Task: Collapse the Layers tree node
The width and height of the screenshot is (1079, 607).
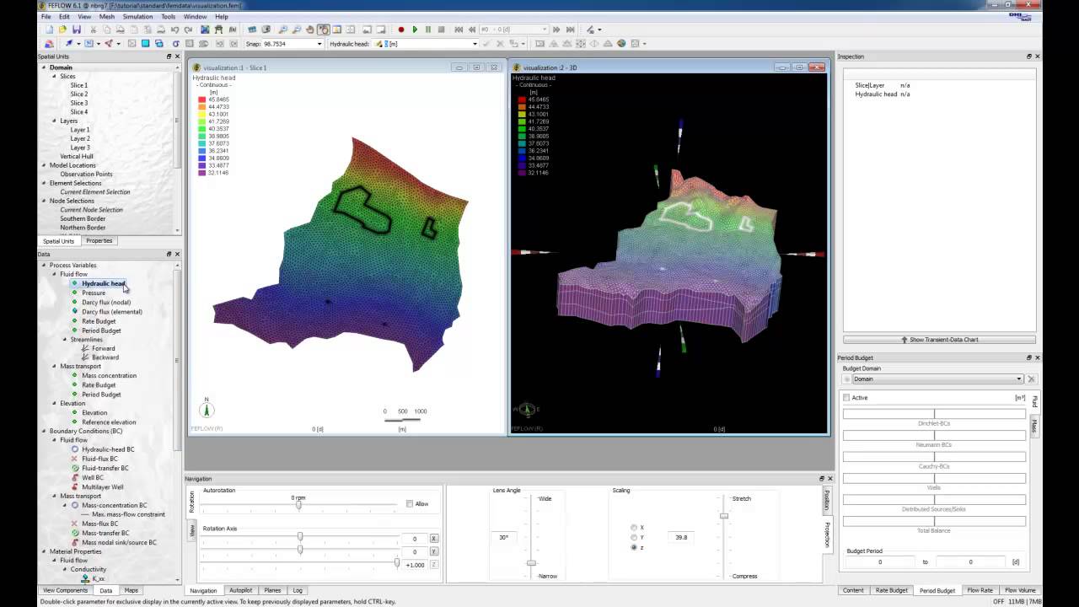Action: point(55,121)
